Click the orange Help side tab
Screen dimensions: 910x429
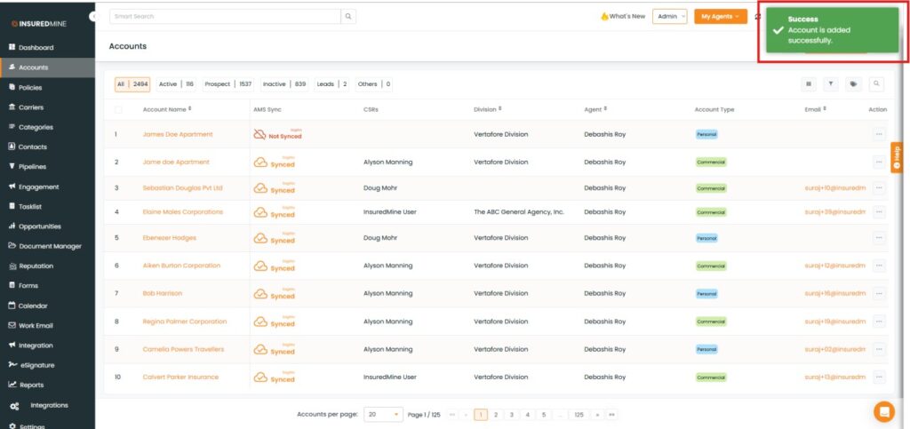pyautogui.click(x=897, y=156)
